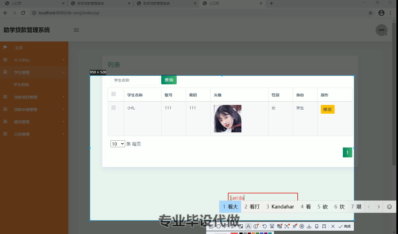Open the rows-per-page dropdown showing 10

(118, 144)
